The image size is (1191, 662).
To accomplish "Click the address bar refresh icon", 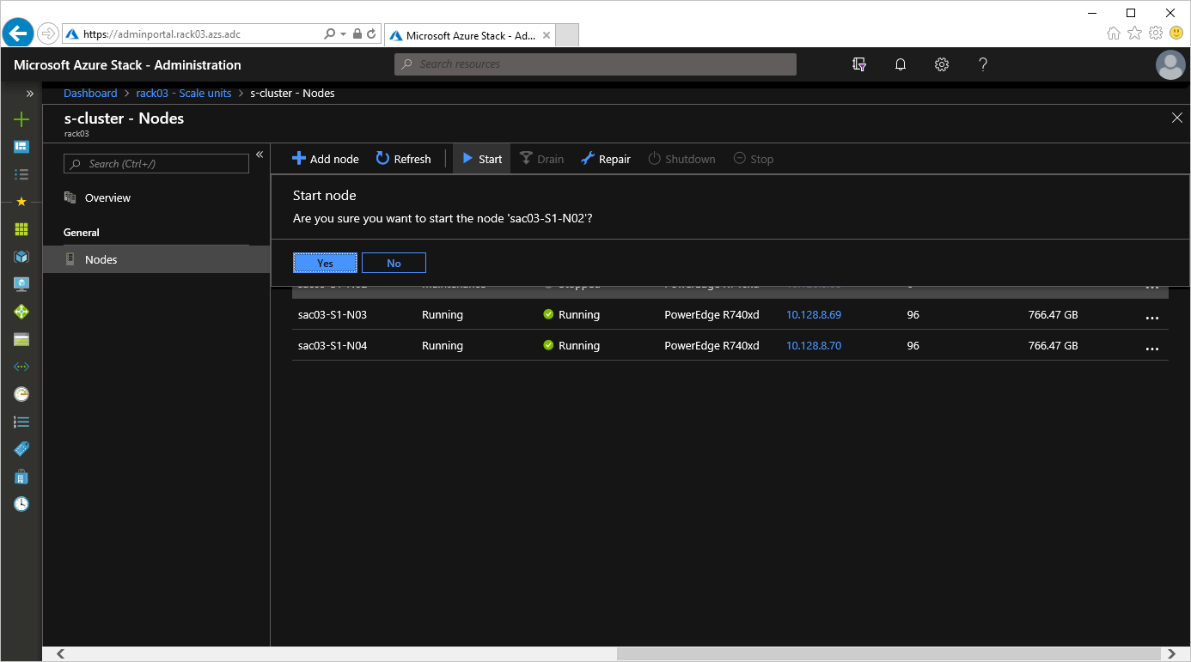I will [x=372, y=34].
